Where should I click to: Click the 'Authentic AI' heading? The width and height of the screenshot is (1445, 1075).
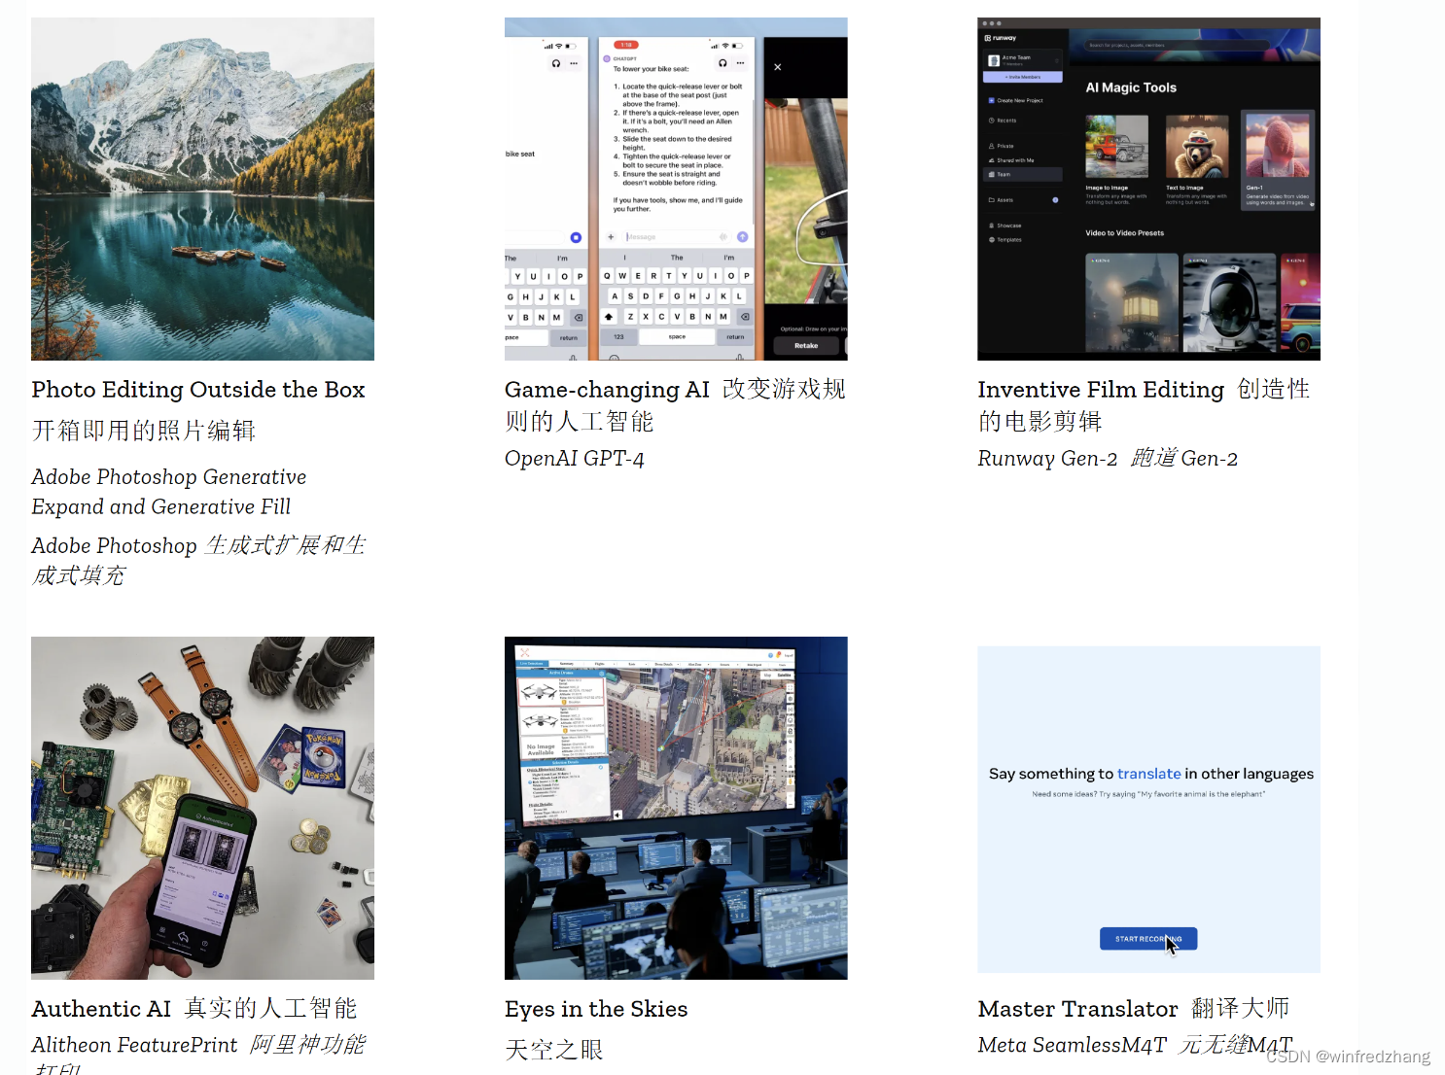click(x=101, y=1009)
